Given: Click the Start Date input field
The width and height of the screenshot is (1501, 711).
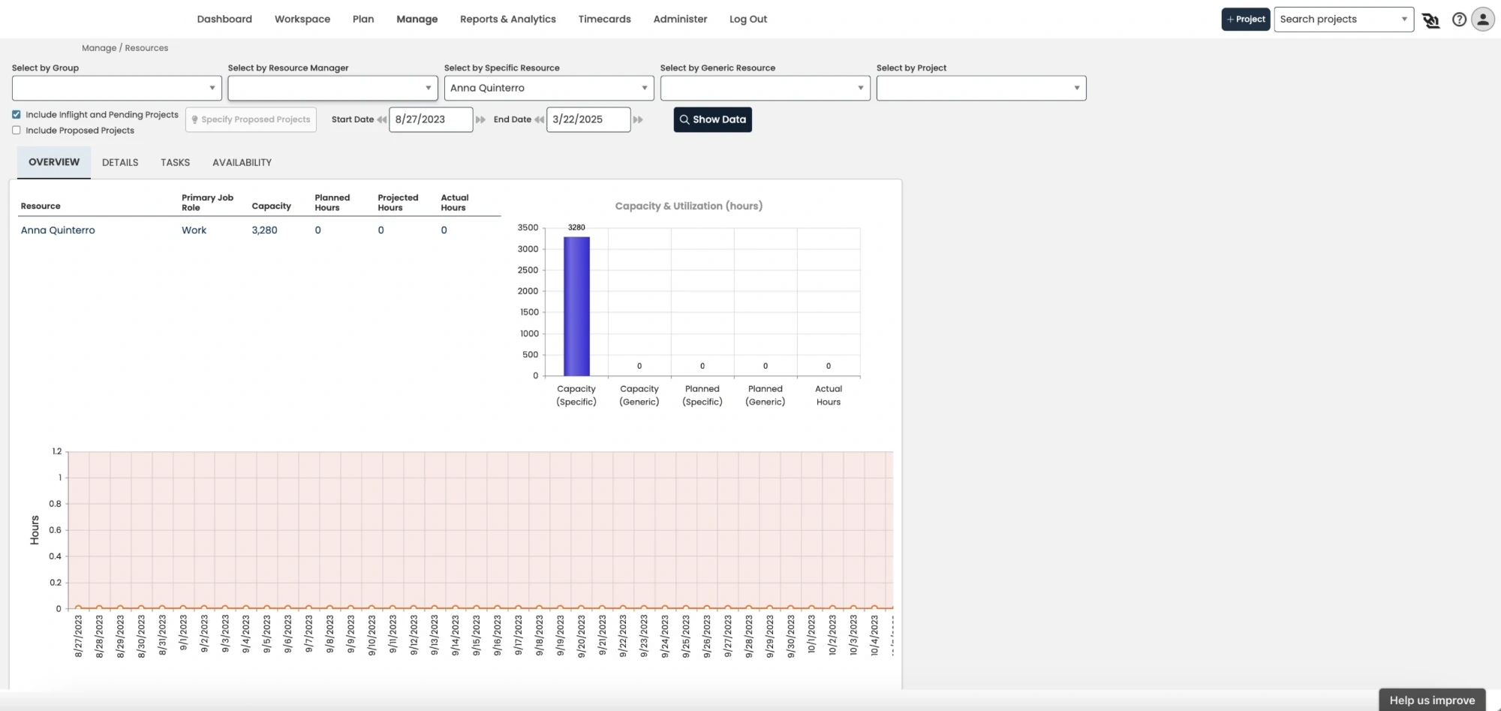Looking at the screenshot, I should coord(431,119).
